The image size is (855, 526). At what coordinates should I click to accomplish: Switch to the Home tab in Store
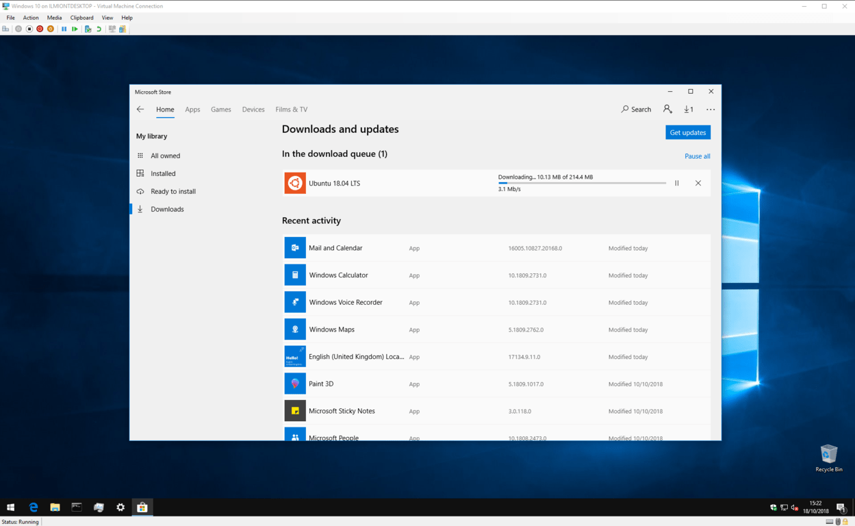click(x=165, y=110)
